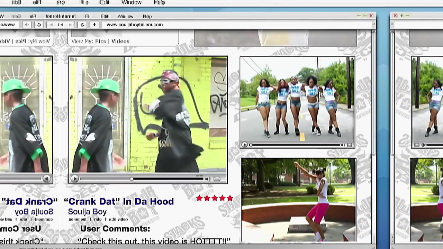Click the blurred banner image at the page top

[x=275, y=38]
